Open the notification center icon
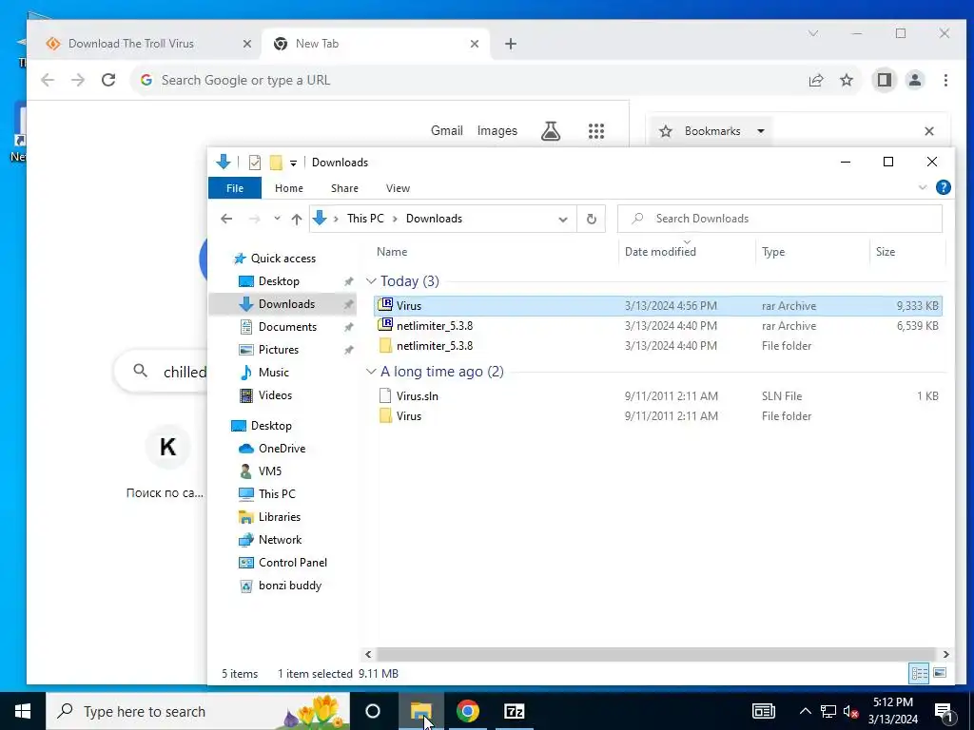The image size is (974, 730). pyautogui.click(x=944, y=711)
